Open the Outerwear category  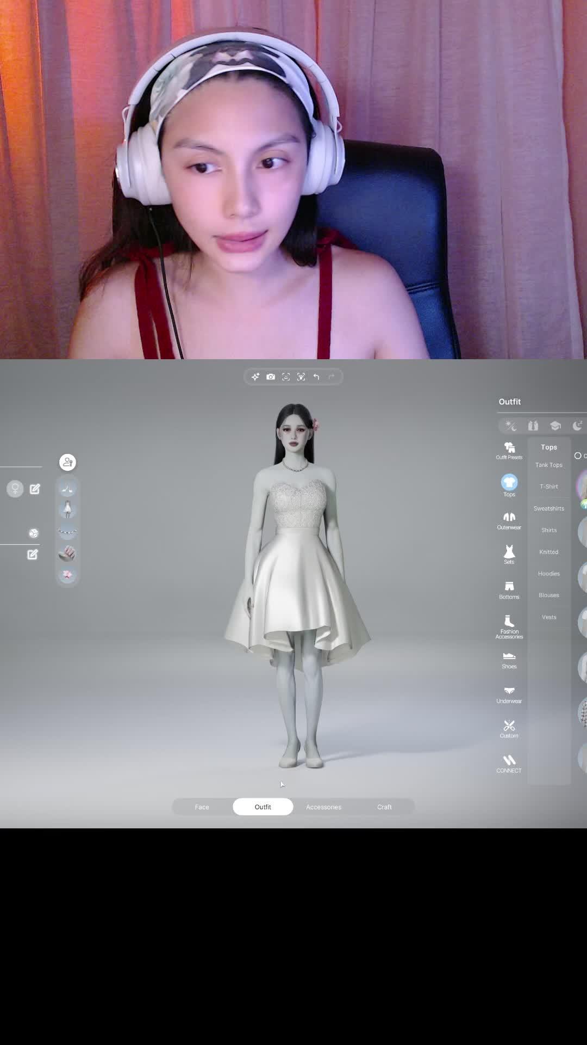pyautogui.click(x=509, y=520)
